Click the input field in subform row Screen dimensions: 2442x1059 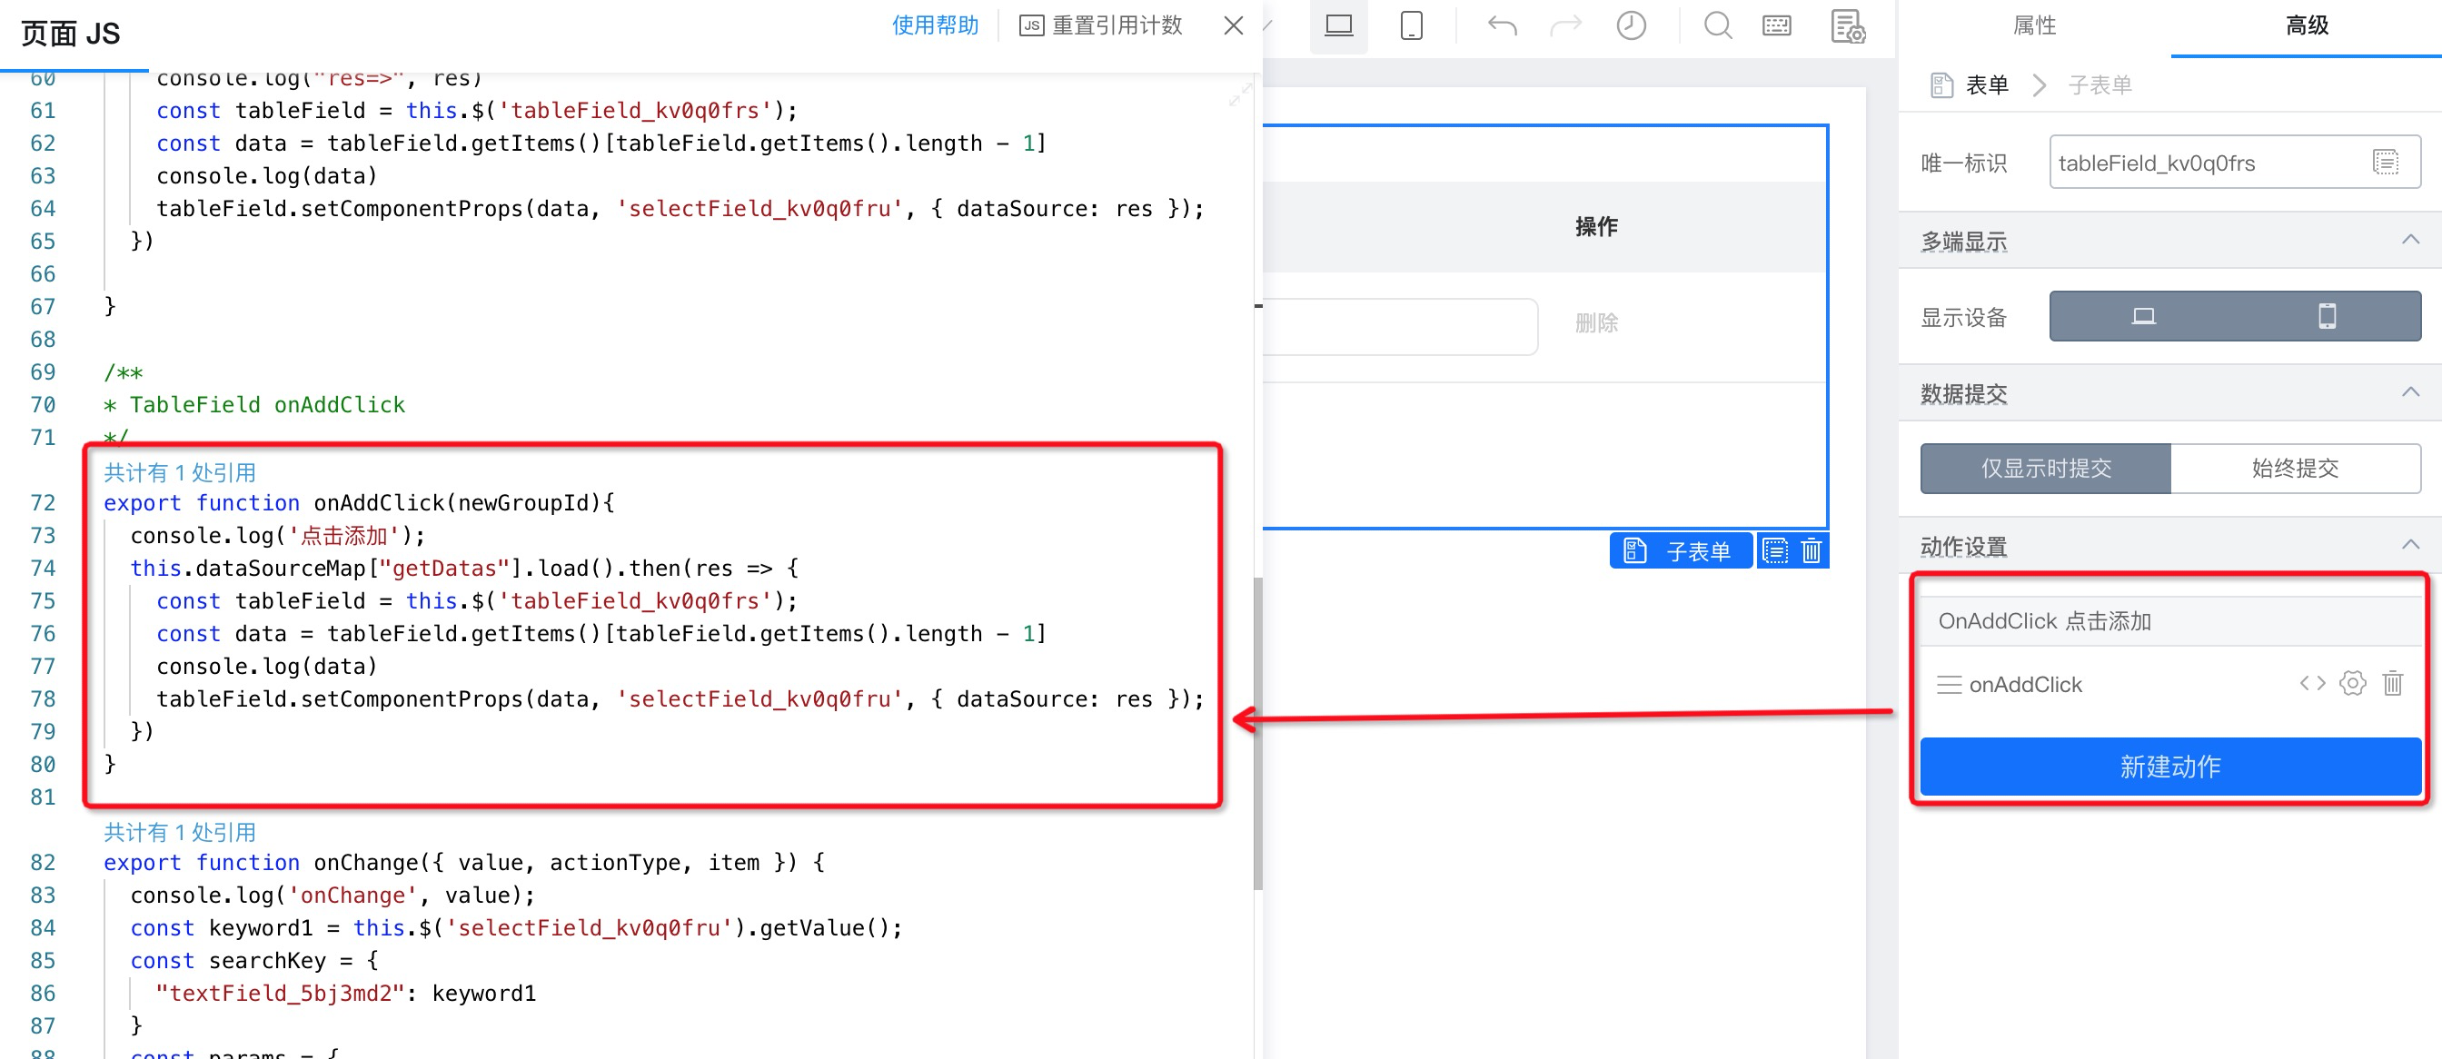1400,327
